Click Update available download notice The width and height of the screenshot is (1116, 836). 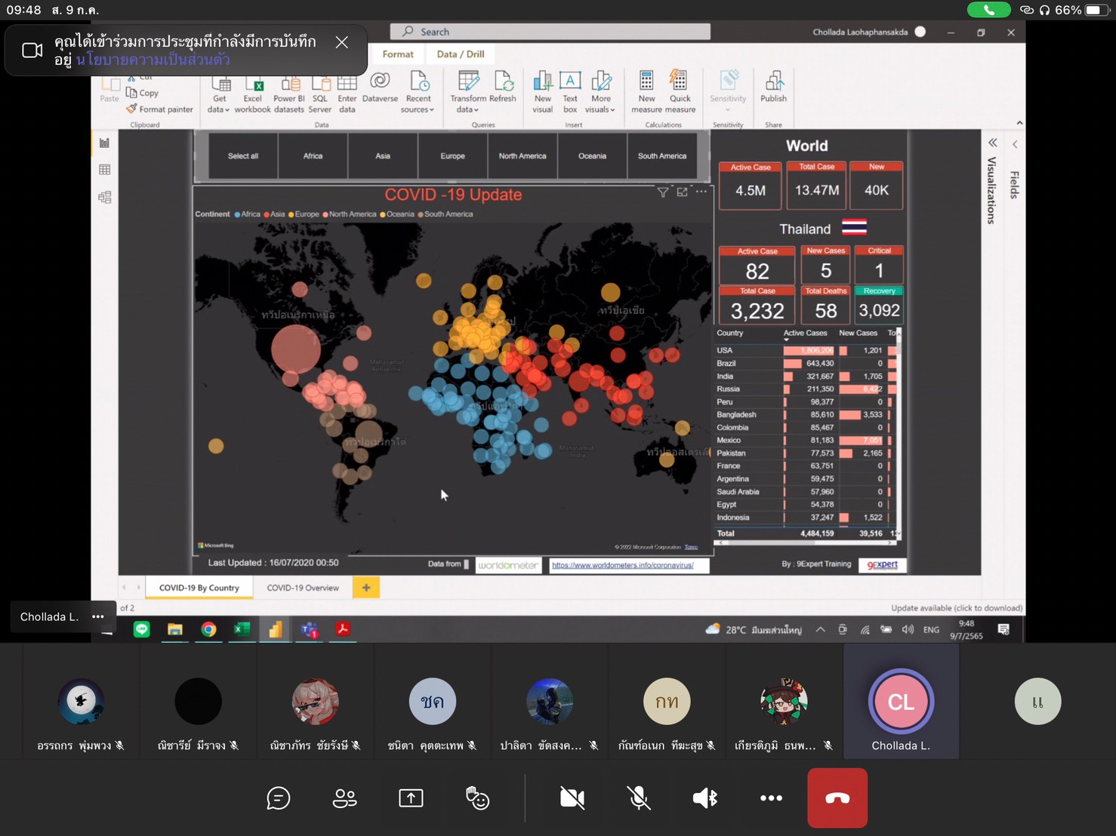point(957,608)
